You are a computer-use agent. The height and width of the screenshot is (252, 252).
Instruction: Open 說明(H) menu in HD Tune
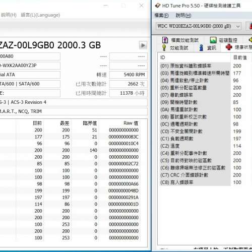[183, 16]
